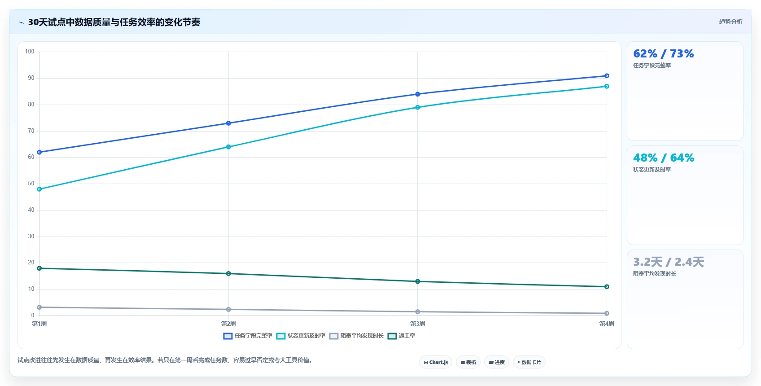Image resolution: width=761 pixels, height=386 pixels.
Task: Click the trend icon beside the title
Action: [21, 22]
